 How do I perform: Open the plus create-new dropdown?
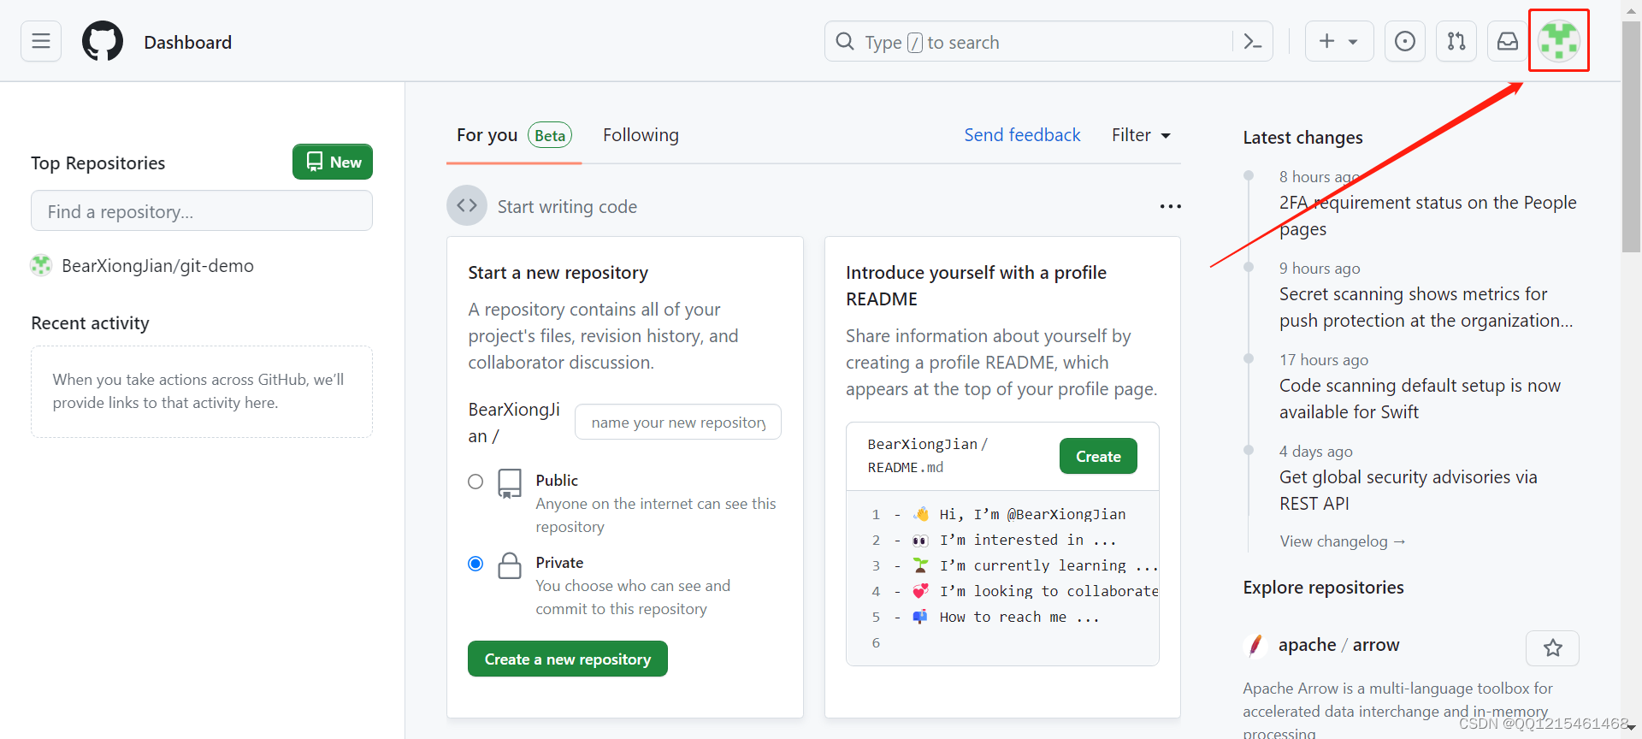coord(1339,41)
